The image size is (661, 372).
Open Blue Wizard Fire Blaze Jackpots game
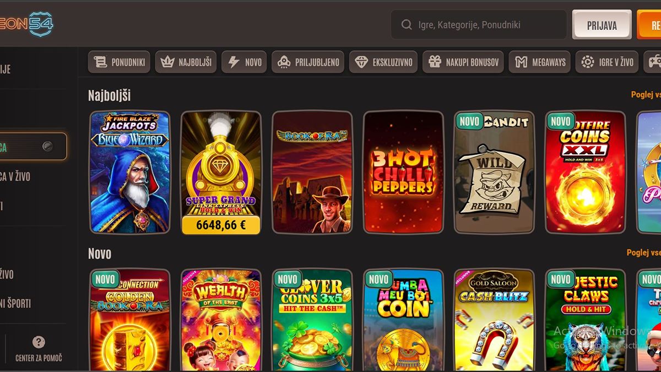130,172
